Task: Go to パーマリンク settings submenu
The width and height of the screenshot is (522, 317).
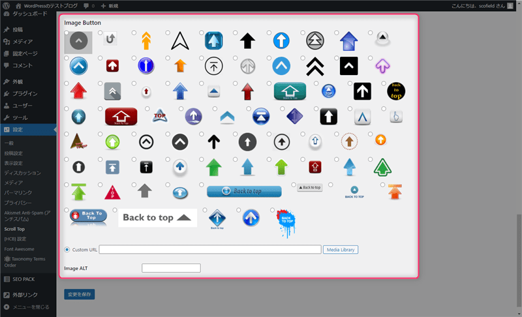Action: coord(18,192)
